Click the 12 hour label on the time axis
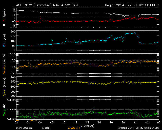Screen dimensions: 162x130 [x=76, y=122]
